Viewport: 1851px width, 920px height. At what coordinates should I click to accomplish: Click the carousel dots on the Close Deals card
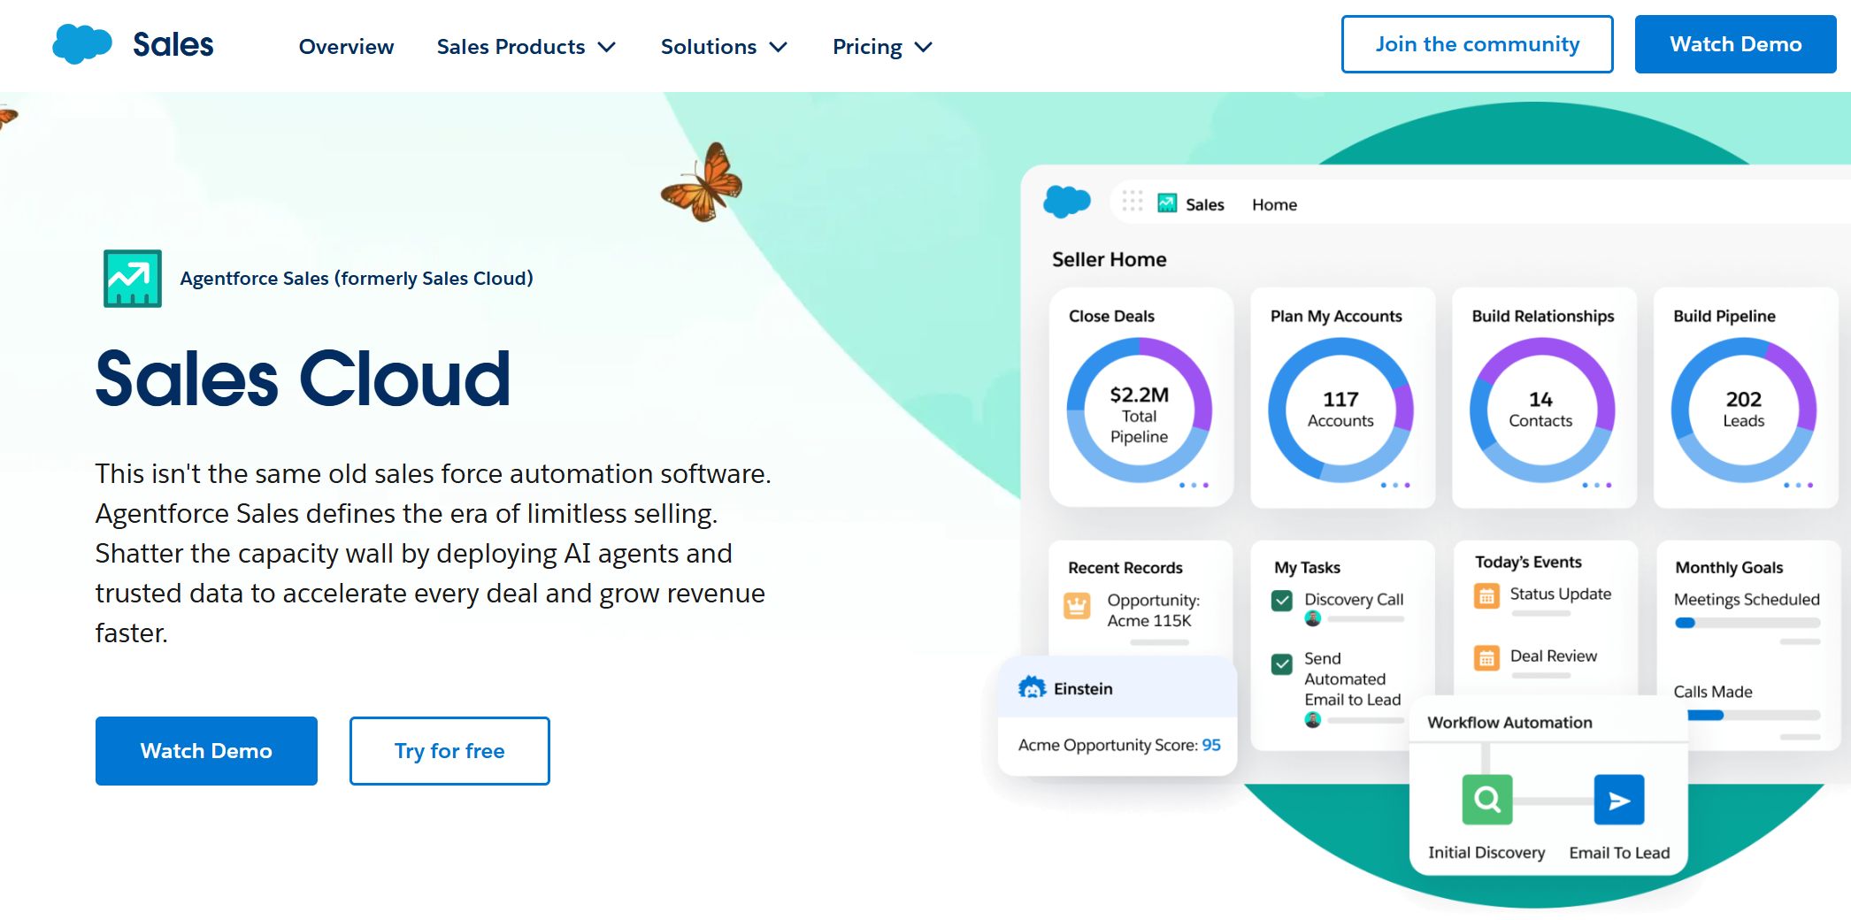coord(1194,485)
